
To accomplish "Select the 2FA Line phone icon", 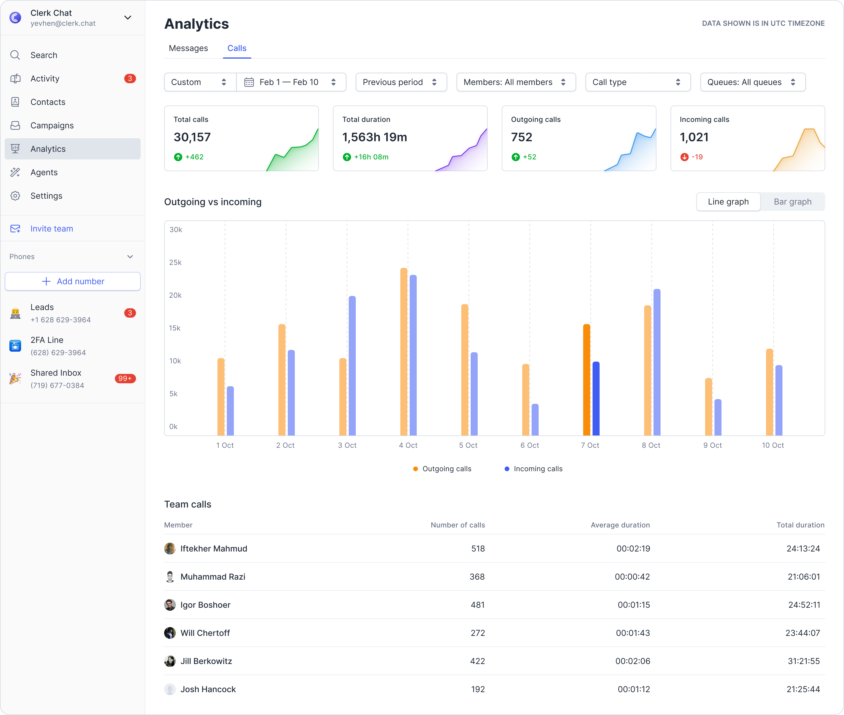I will pyautogui.click(x=15, y=346).
